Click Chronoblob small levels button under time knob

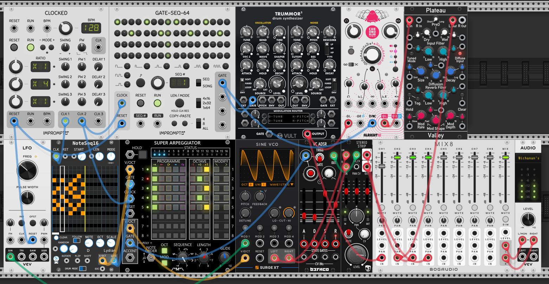(372, 68)
